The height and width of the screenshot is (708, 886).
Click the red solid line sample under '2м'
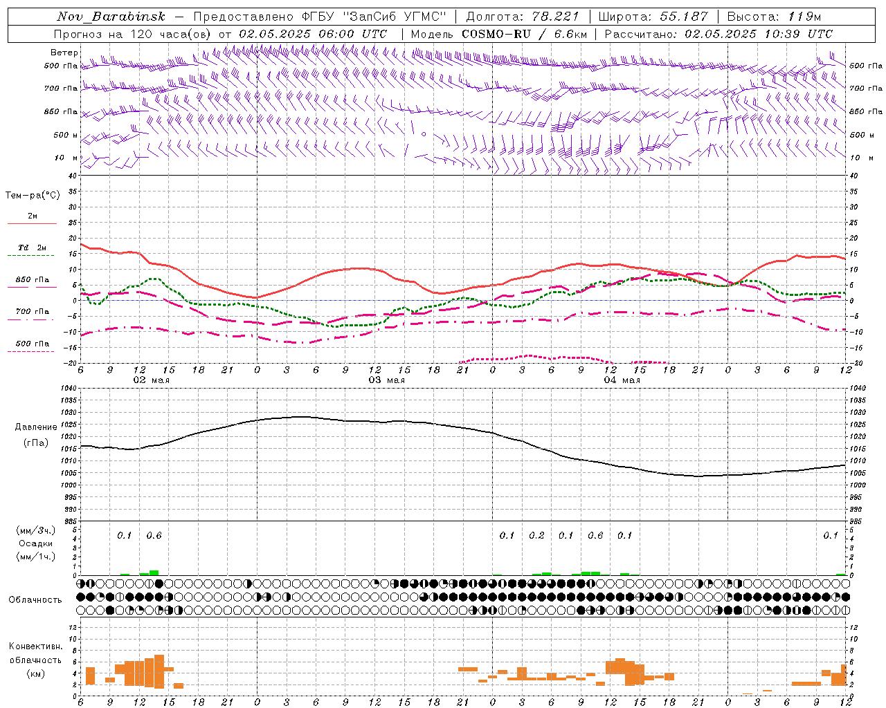(32, 224)
